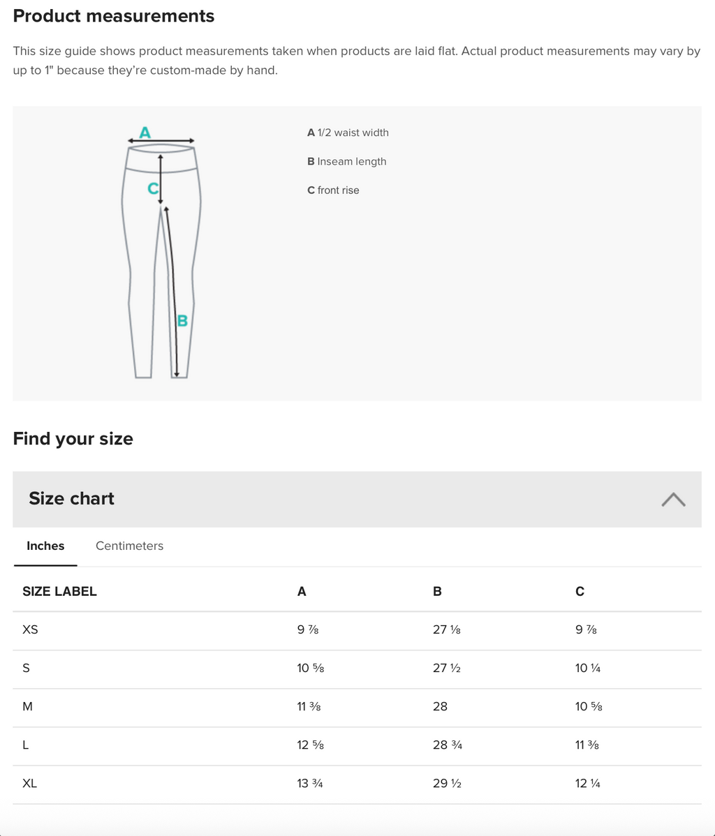Click column header A in size table
The width and height of the screenshot is (715, 836).
pyautogui.click(x=302, y=591)
